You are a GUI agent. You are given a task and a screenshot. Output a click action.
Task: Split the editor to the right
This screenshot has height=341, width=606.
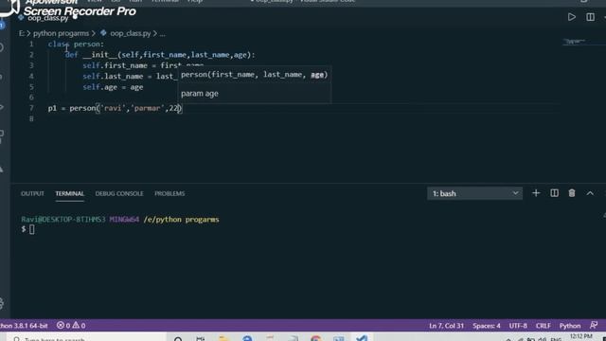[590, 17]
